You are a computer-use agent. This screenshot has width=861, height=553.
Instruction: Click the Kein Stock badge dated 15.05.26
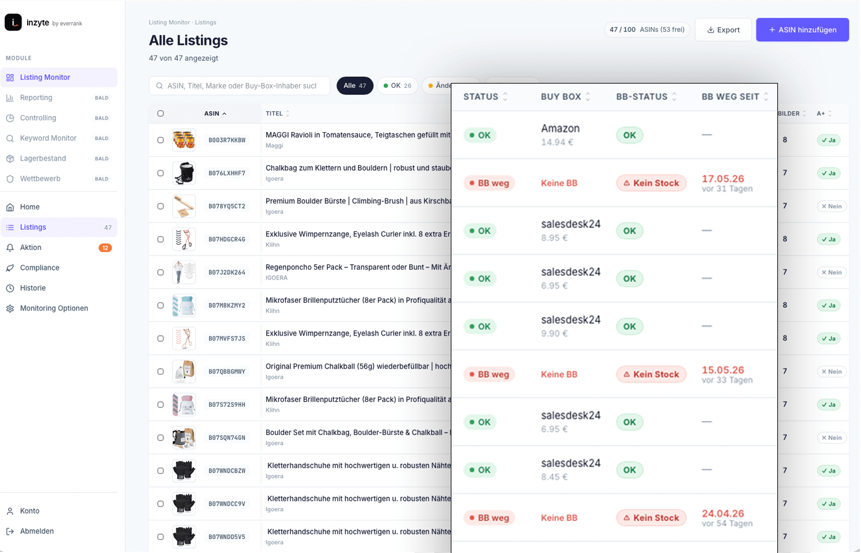pos(651,374)
